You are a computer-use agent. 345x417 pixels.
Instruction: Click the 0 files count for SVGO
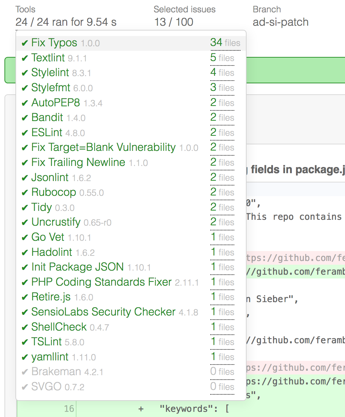click(222, 387)
